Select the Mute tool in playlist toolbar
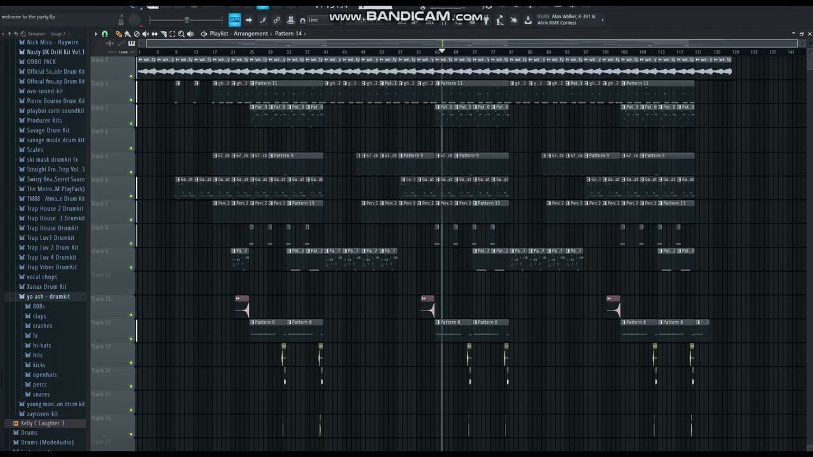This screenshot has width=813, height=457. 145,34
